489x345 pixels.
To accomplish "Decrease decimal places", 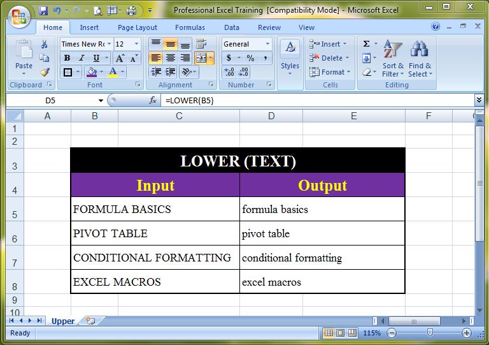I will point(243,72).
